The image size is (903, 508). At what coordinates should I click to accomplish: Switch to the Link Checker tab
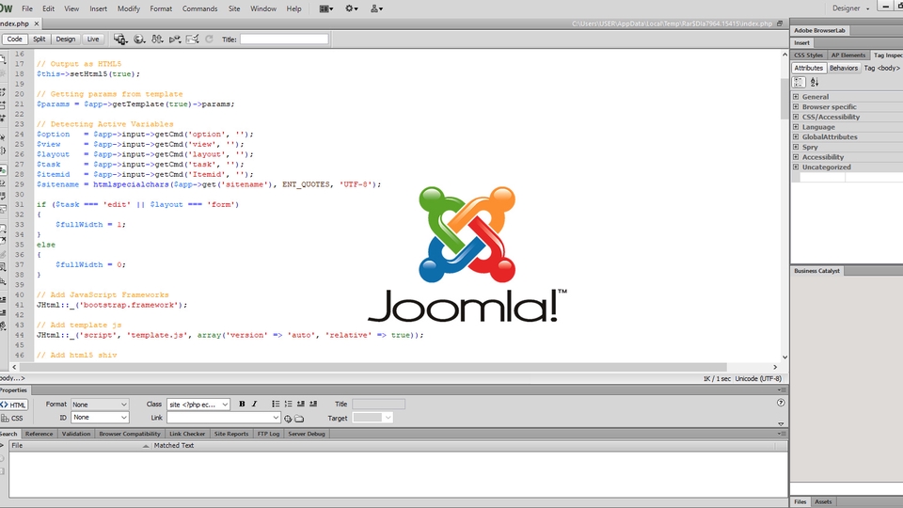(187, 434)
